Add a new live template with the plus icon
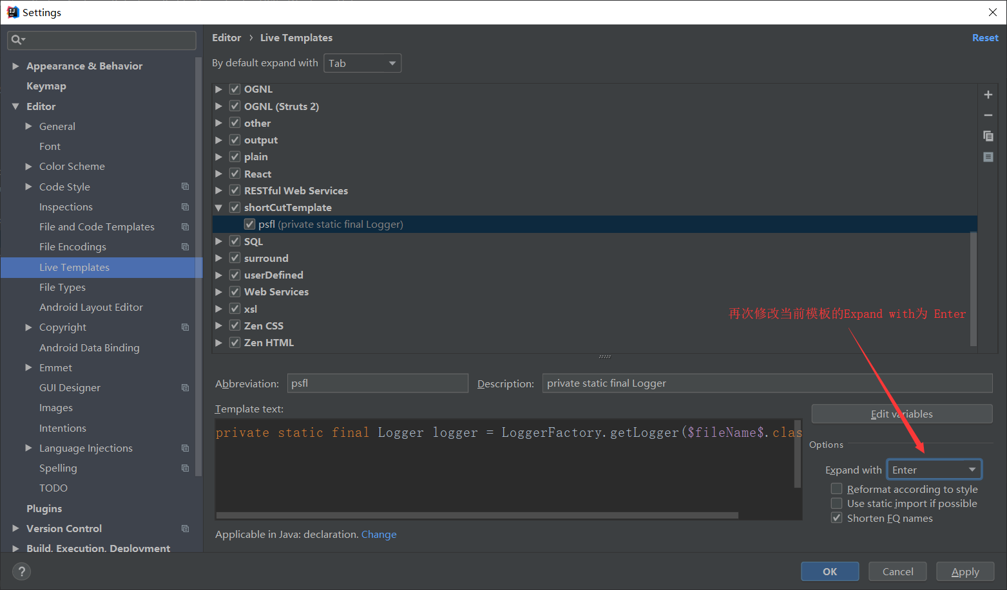The width and height of the screenshot is (1007, 590). pyautogui.click(x=988, y=94)
